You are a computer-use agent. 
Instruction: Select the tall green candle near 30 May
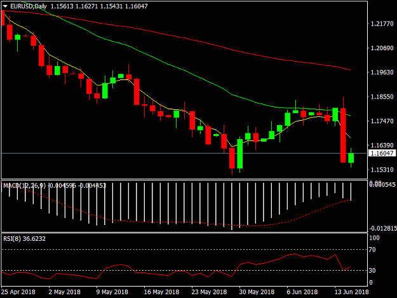(x=239, y=154)
